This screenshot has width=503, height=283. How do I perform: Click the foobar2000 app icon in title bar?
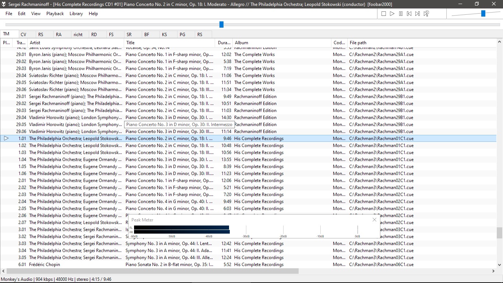pos(4,4)
